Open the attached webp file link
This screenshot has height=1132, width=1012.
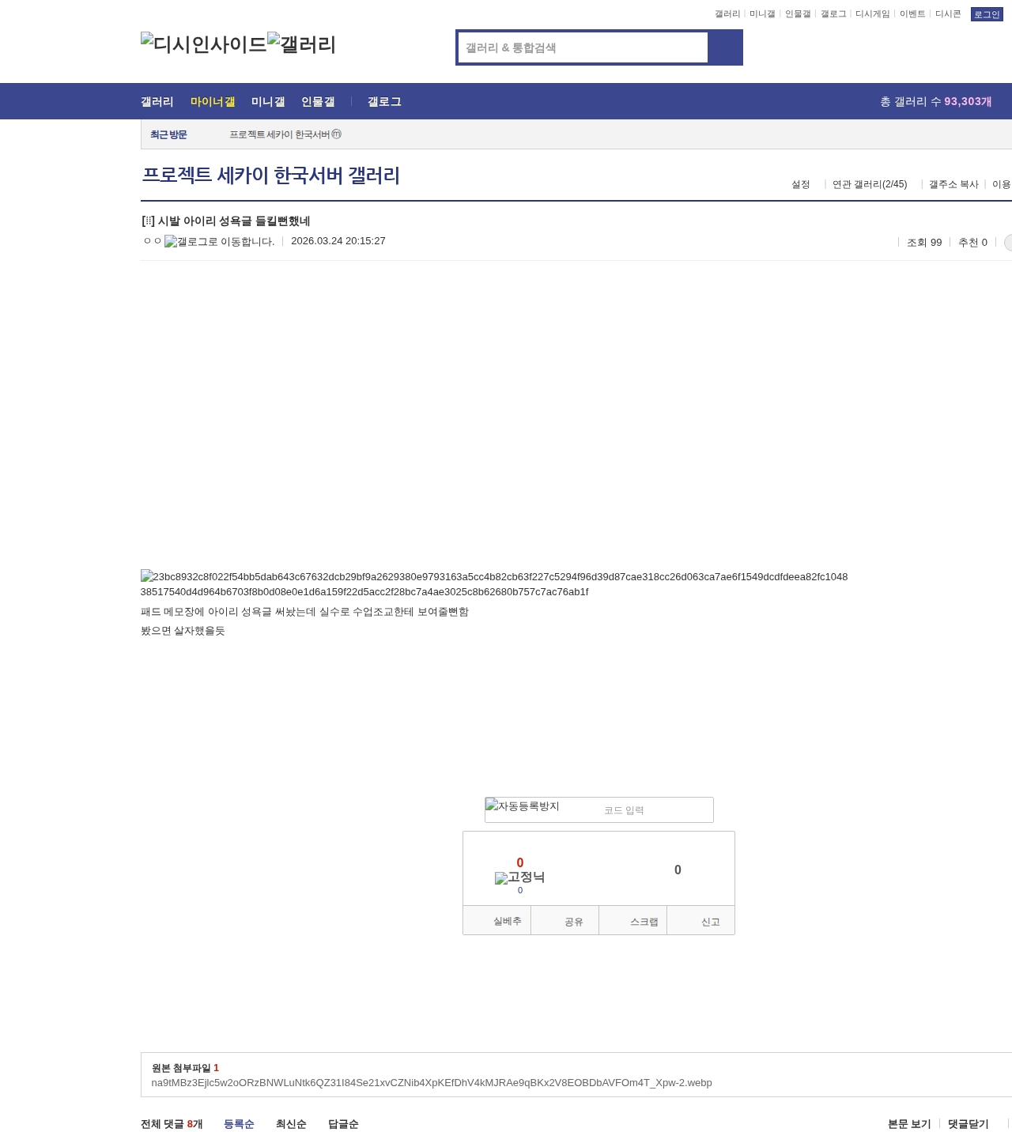tap(432, 1083)
